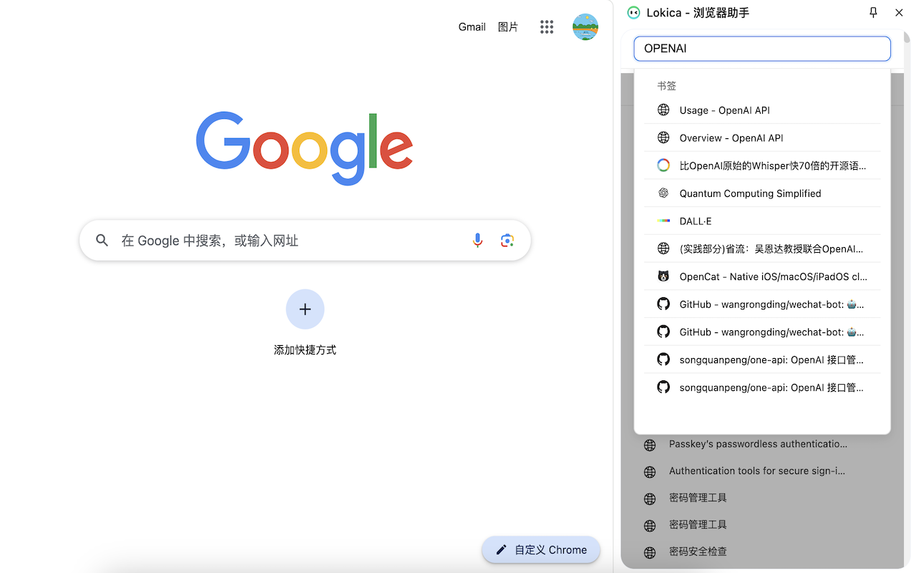This screenshot has height=573, width=916.
Task: Click the plus icon to add shortcut
Action: [305, 309]
